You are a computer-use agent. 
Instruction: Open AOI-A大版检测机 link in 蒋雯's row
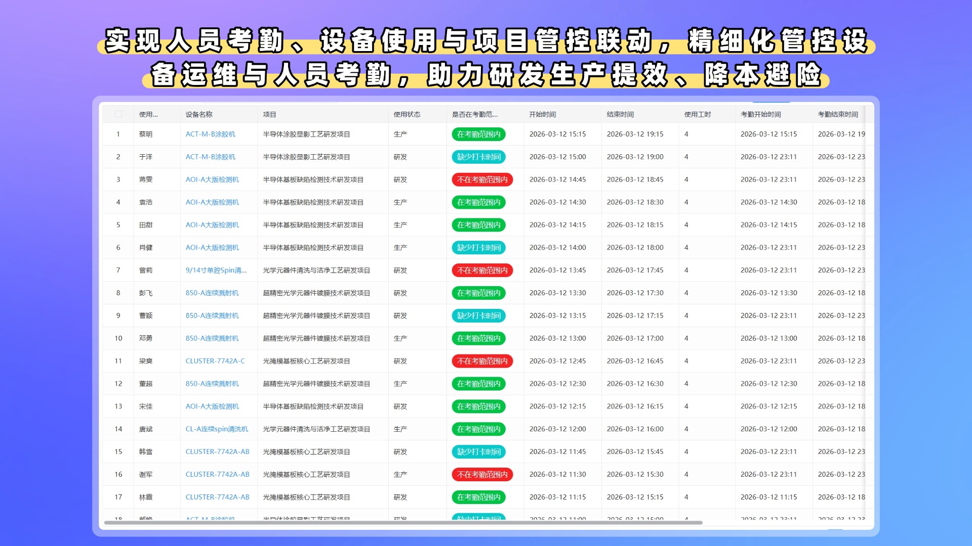(212, 179)
